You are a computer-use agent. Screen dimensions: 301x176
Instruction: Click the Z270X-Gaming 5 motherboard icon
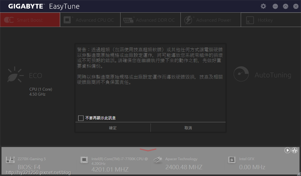10,160
